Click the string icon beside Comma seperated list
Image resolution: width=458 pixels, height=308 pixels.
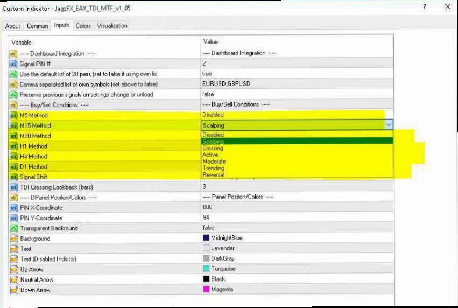coord(13,85)
